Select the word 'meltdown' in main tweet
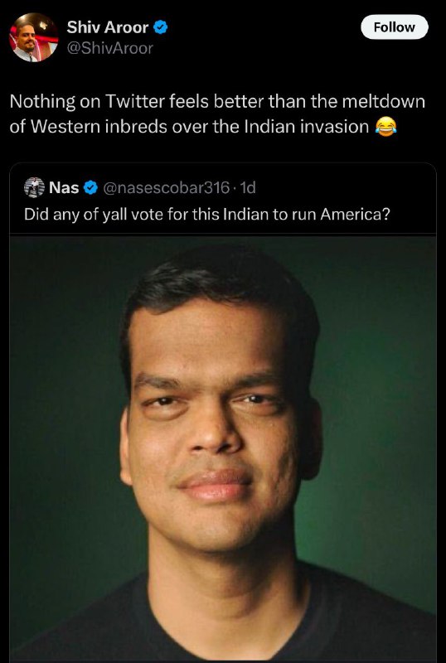446x663 pixels. [x=383, y=102]
